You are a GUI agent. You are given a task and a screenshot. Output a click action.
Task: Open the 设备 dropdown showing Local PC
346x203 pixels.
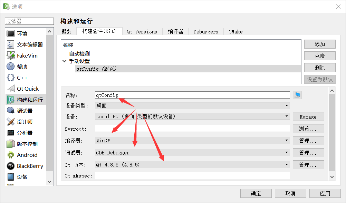point(192,116)
